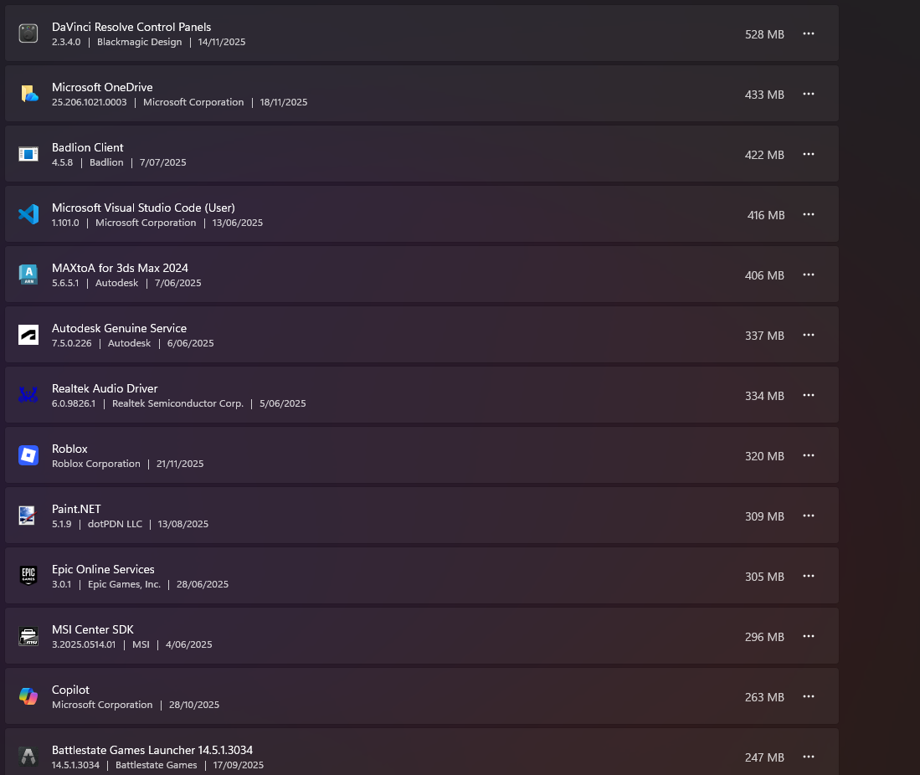
Task: Click the Epic Online Services icon
Action: [28, 576]
